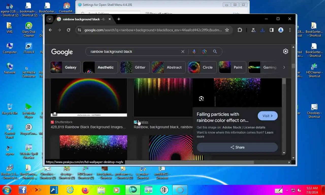Open Chrome Labs flask icon
325x195 pixels.
tap(253, 30)
